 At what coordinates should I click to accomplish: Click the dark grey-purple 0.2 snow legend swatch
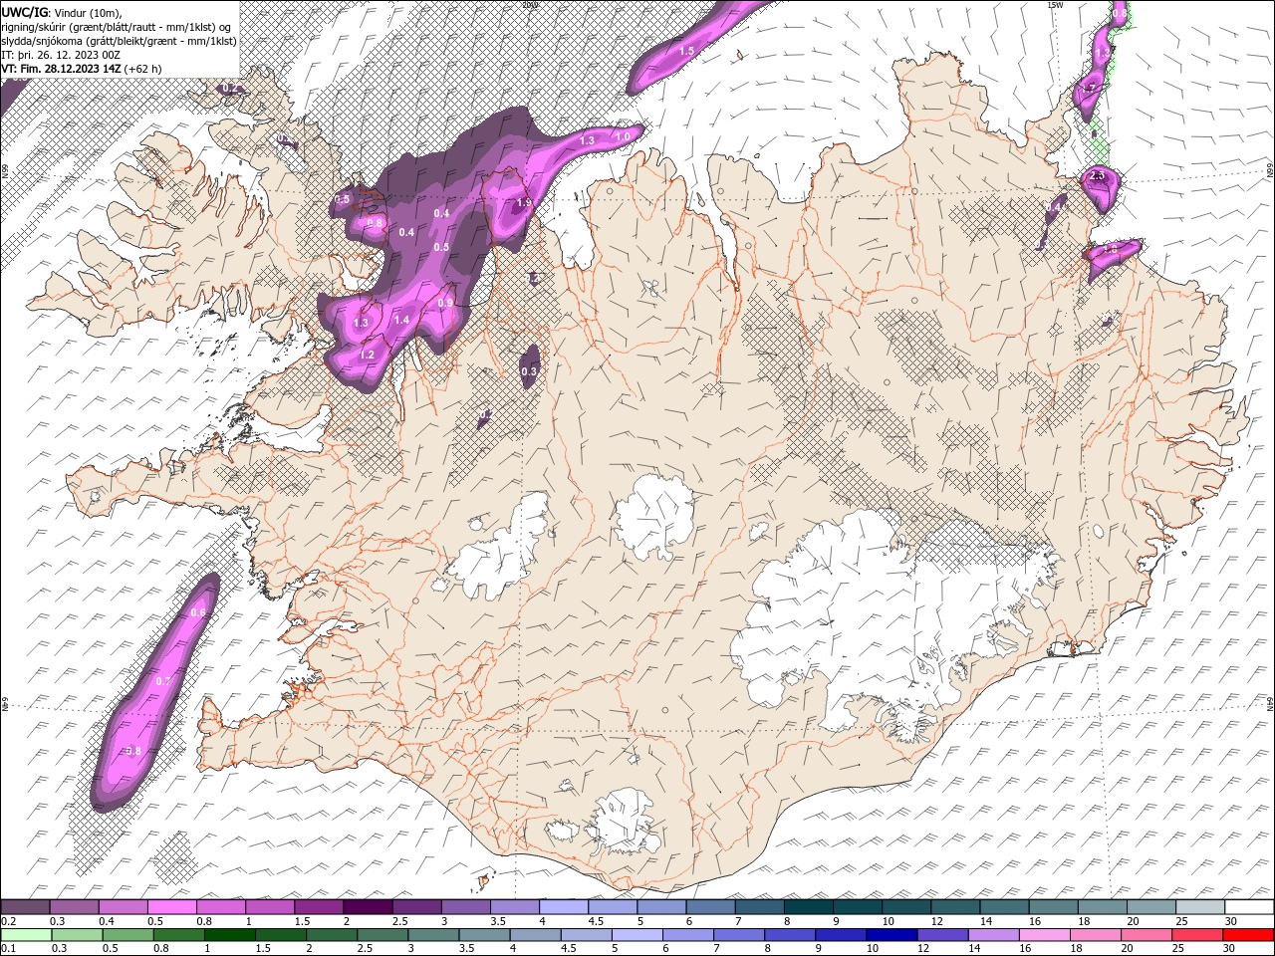point(25,907)
